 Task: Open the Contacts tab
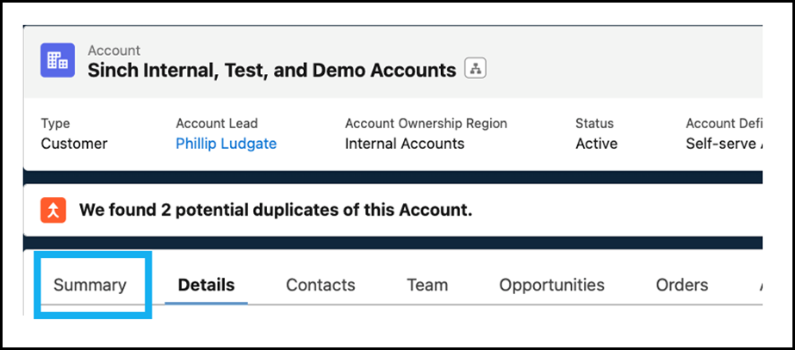320,285
